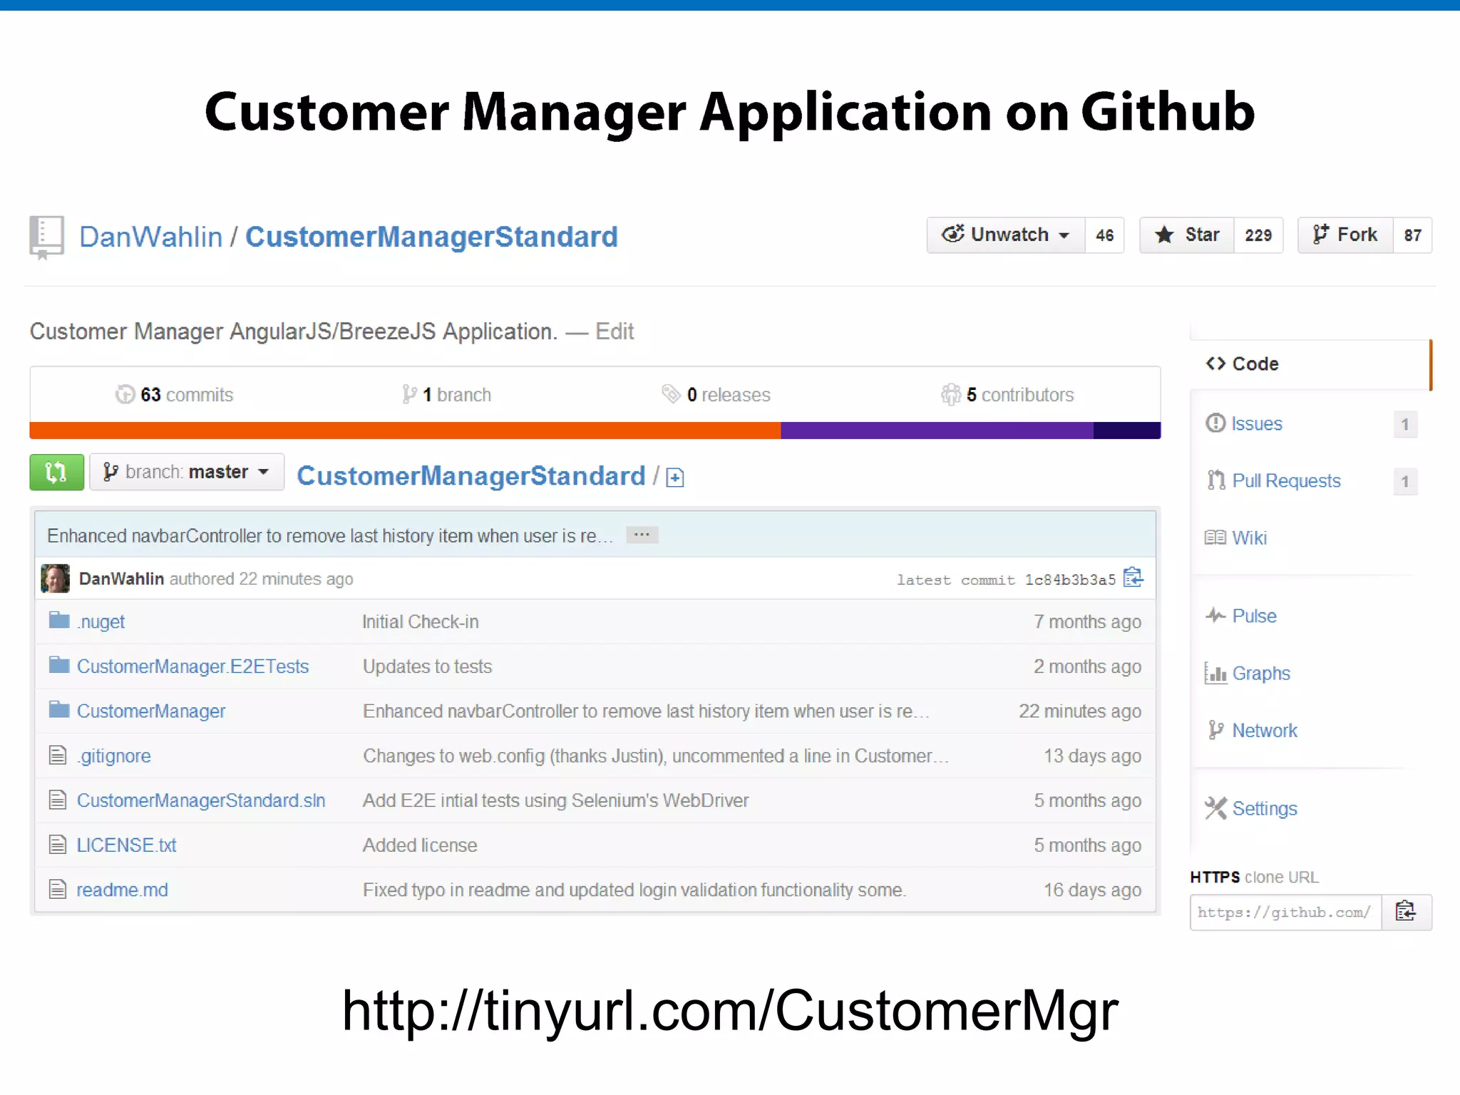Viewport: 1460px width, 1095px height.
Task: Click DanWahlin's avatar picture
Action: coord(56,578)
